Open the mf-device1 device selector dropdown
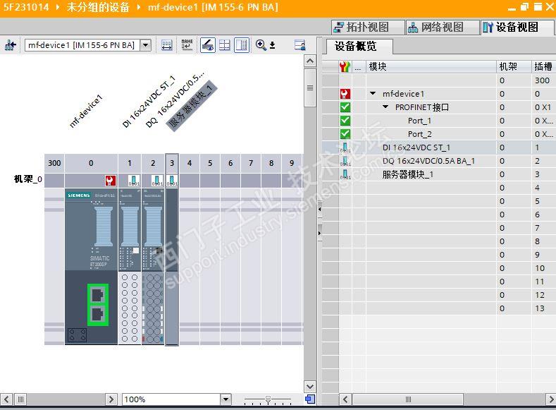 click(146, 45)
